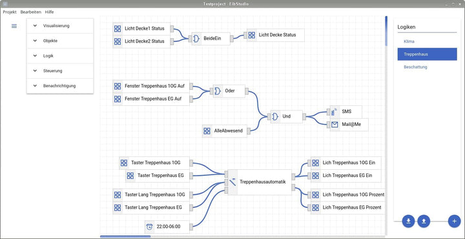Click the Treppenhausautomatik label
The height and width of the screenshot is (239, 465).
pyautogui.click(x=262, y=182)
